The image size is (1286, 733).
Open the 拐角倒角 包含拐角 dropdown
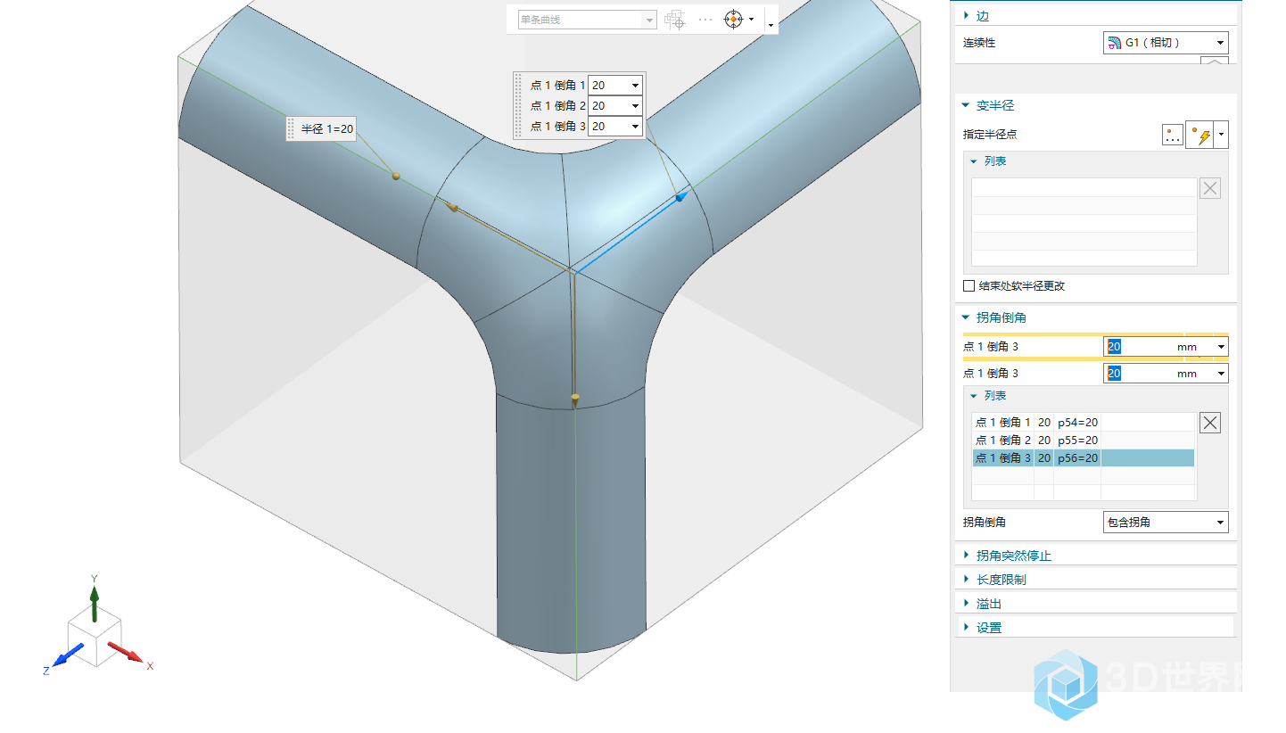1166,523
